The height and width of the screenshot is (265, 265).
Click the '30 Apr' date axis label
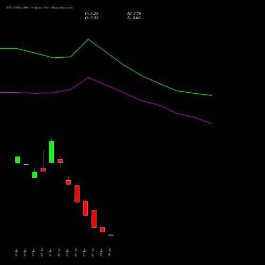tap(110, 252)
